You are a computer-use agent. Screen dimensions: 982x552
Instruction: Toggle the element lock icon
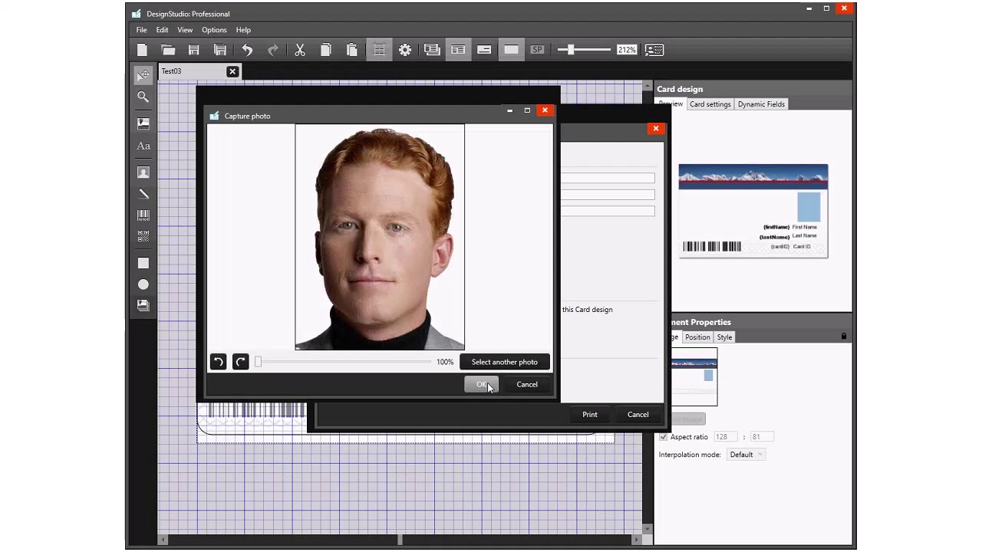pyautogui.click(x=844, y=337)
